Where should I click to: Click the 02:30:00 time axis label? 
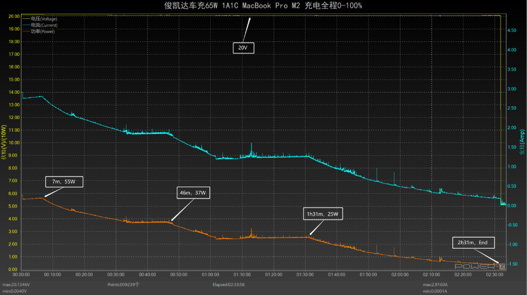(x=495, y=275)
